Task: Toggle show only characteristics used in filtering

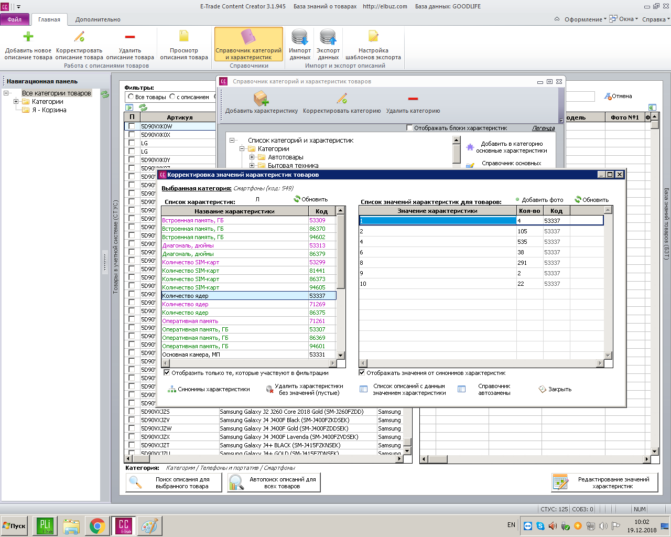Action: coord(167,373)
